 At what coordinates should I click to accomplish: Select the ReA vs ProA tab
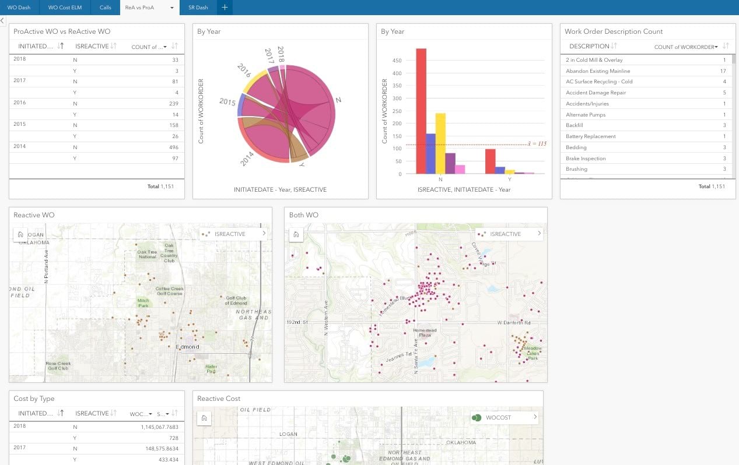pos(140,8)
